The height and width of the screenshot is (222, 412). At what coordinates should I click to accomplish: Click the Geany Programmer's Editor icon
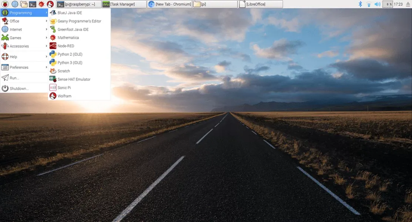point(53,21)
